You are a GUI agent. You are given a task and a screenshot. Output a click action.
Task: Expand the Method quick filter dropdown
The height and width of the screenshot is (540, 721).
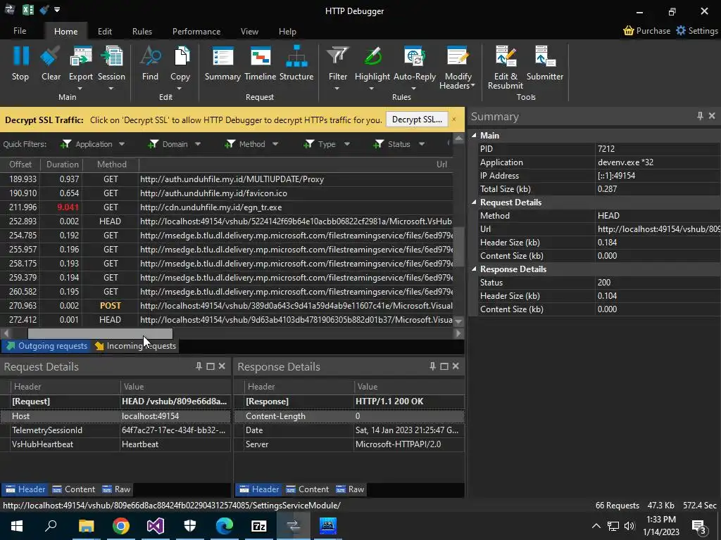tap(275, 144)
